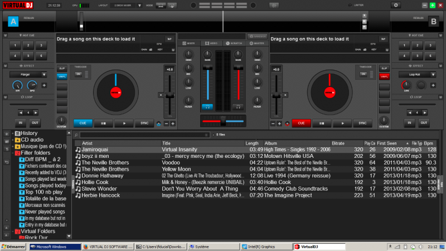The width and height of the screenshot is (446, 251).
Task: Click the deck A blue volume fader
Action: 207,67
